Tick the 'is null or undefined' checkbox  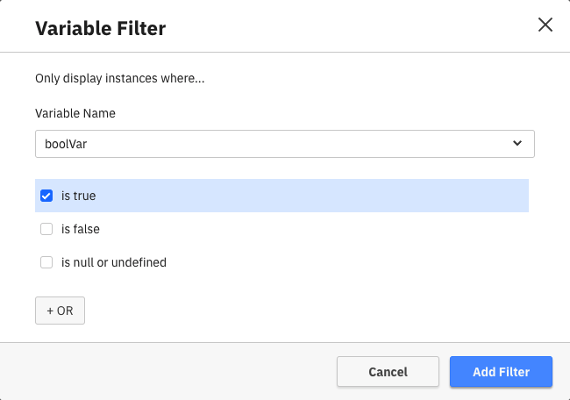[x=46, y=262]
